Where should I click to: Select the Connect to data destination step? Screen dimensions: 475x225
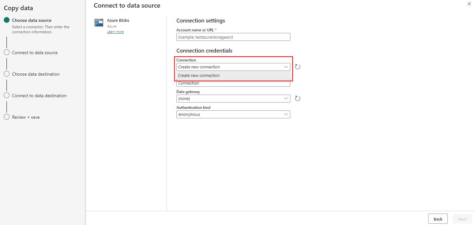point(39,96)
